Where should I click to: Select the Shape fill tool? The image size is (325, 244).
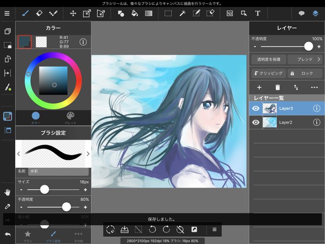pos(121,14)
